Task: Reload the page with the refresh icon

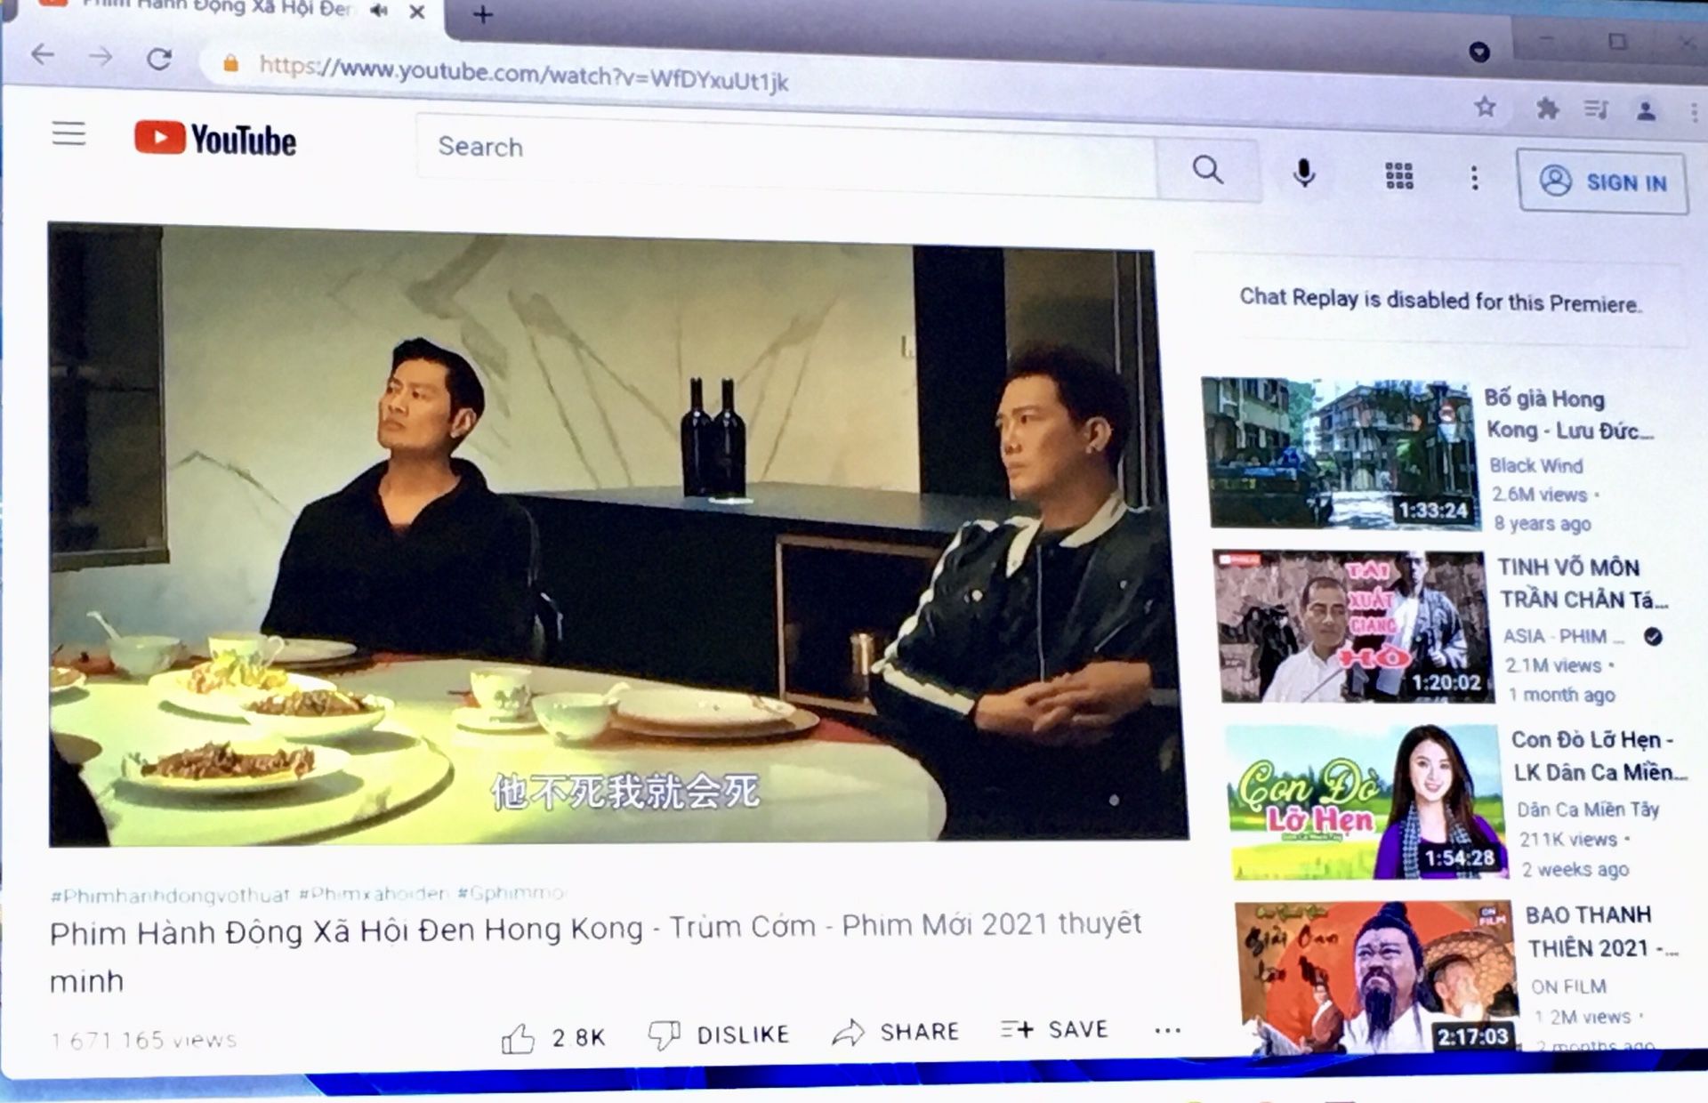Action: click(x=159, y=59)
